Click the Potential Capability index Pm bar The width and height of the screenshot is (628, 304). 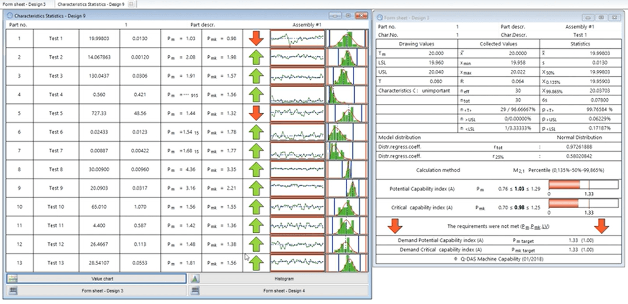[583, 186]
